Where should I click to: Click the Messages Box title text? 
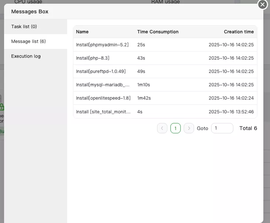[30, 11]
